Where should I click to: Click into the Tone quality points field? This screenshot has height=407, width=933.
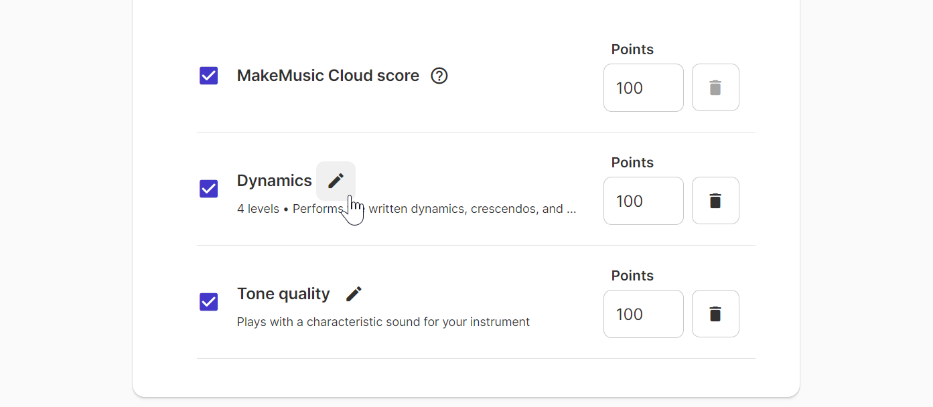tap(643, 314)
